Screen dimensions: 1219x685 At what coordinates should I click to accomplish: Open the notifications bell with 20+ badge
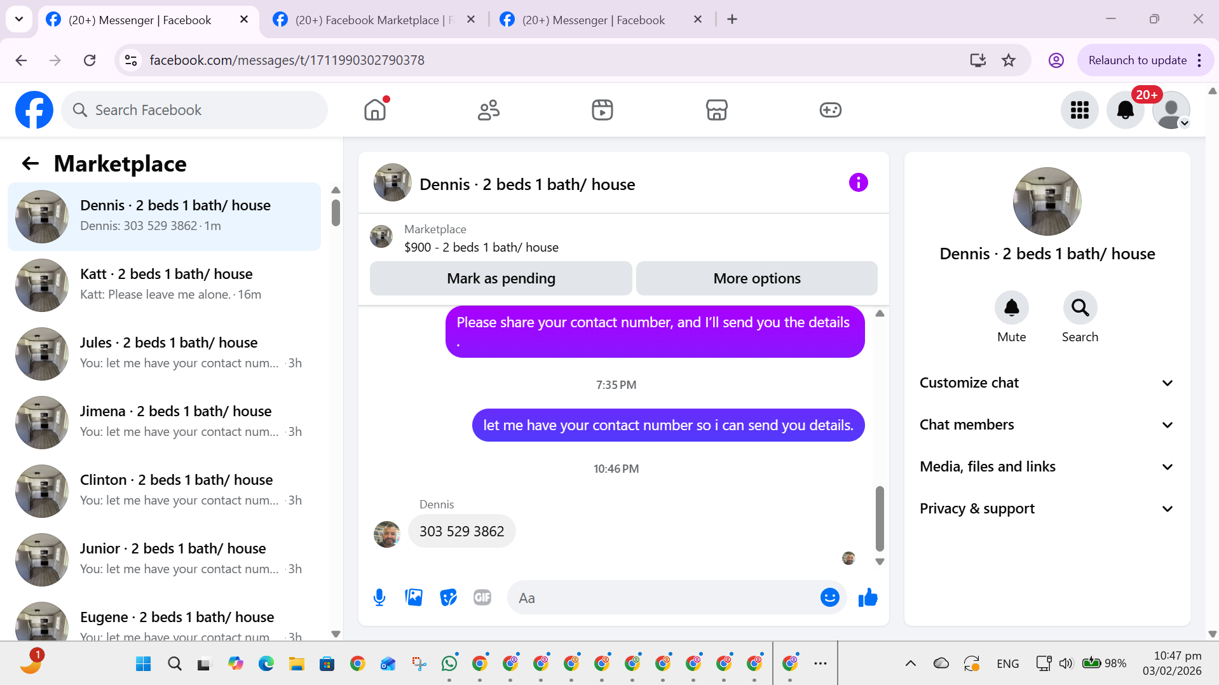tap(1125, 110)
